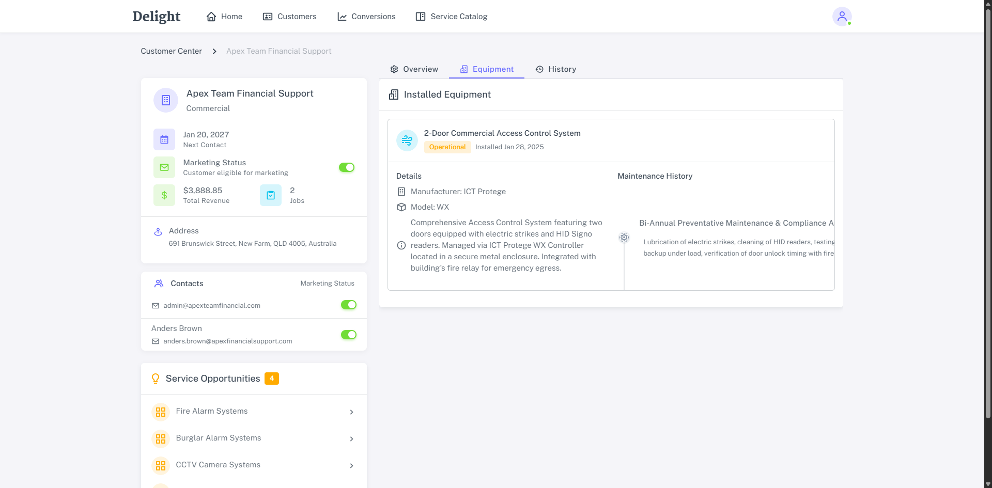Expand Burglar Alarm Systems opportunity

351,439
